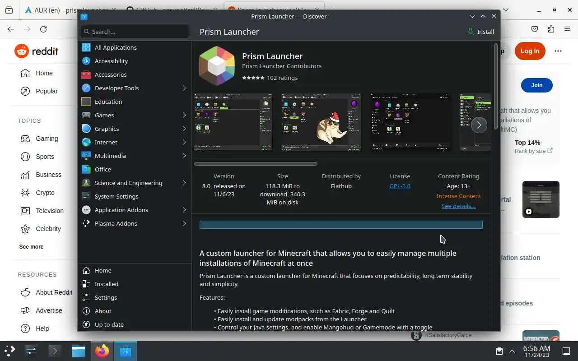Click the Science and Engineering flask icon
578x361 pixels.
click(x=86, y=183)
